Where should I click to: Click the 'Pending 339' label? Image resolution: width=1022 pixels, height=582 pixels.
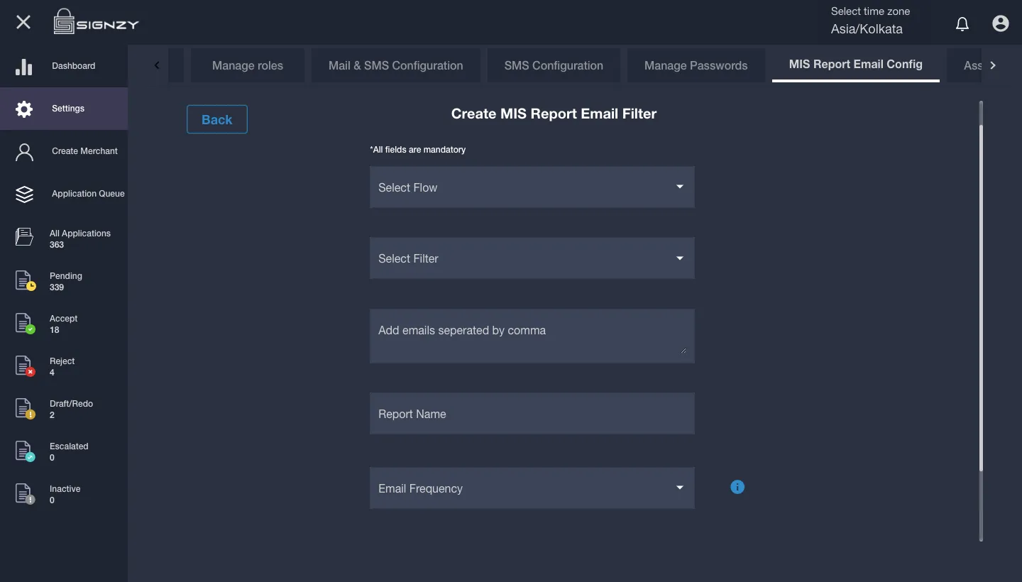[66, 282]
